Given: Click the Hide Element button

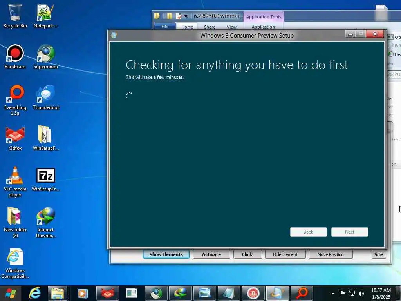Looking at the screenshot, I should point(285,254).
